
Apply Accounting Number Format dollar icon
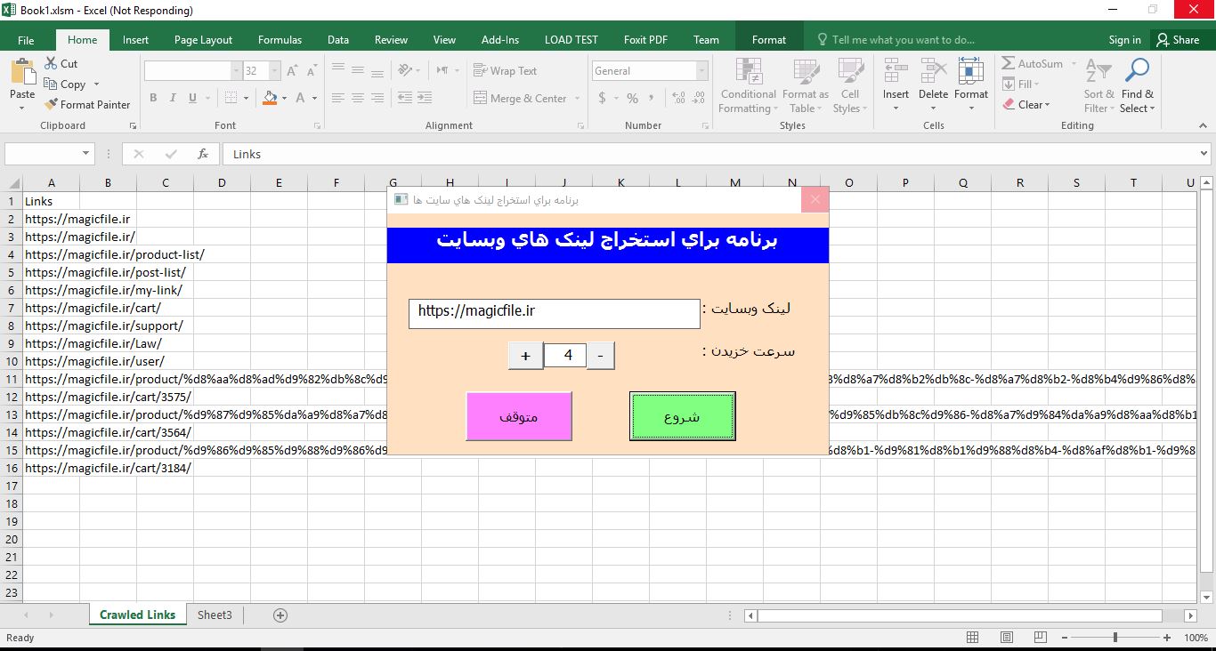click(602, 98)
